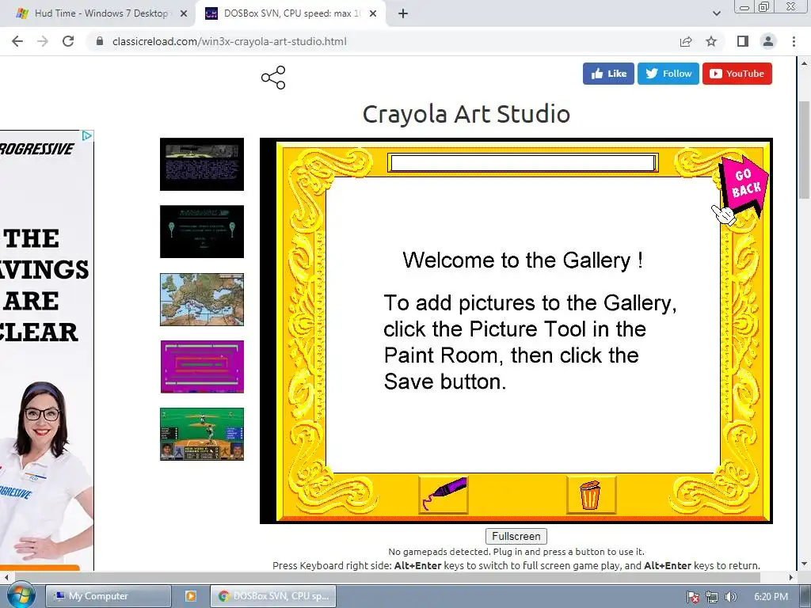Open the tennis game thumbnail
The width and height of the screenshot is (811, 608).
[202, 232]
